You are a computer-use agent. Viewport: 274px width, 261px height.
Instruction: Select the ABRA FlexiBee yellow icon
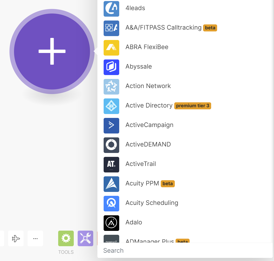point(111,48)
